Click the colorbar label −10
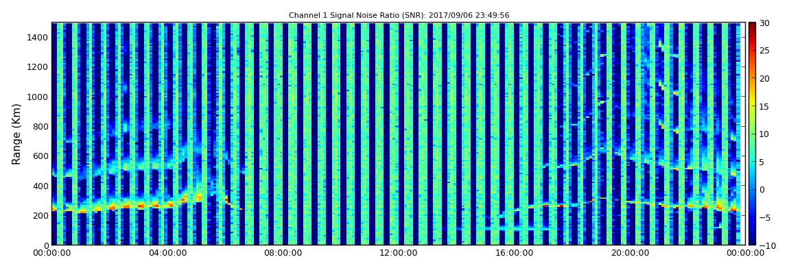 coord(766,245)
